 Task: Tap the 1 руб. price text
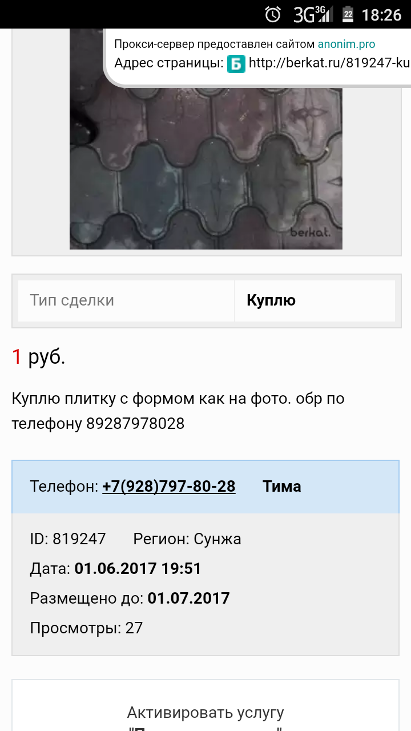coord(38,357)
